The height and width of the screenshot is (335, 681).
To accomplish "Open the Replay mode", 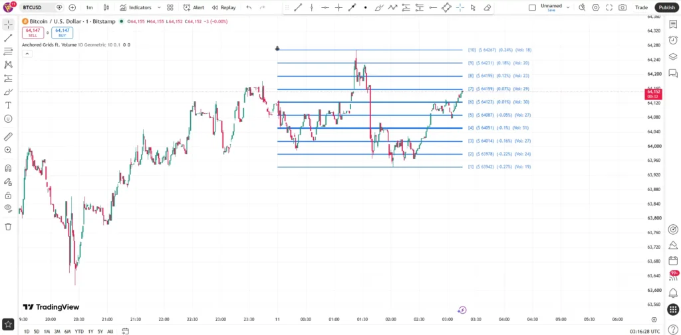I will point(223,7).
